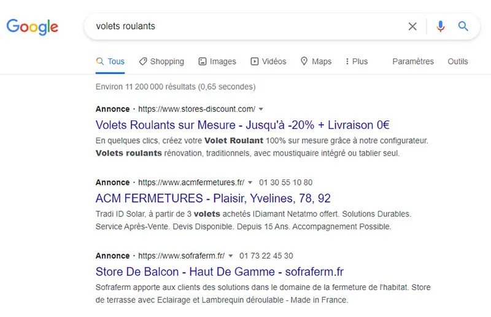
Task: Click the Annonce label of sofraferm ad
Action: (112, 256)
